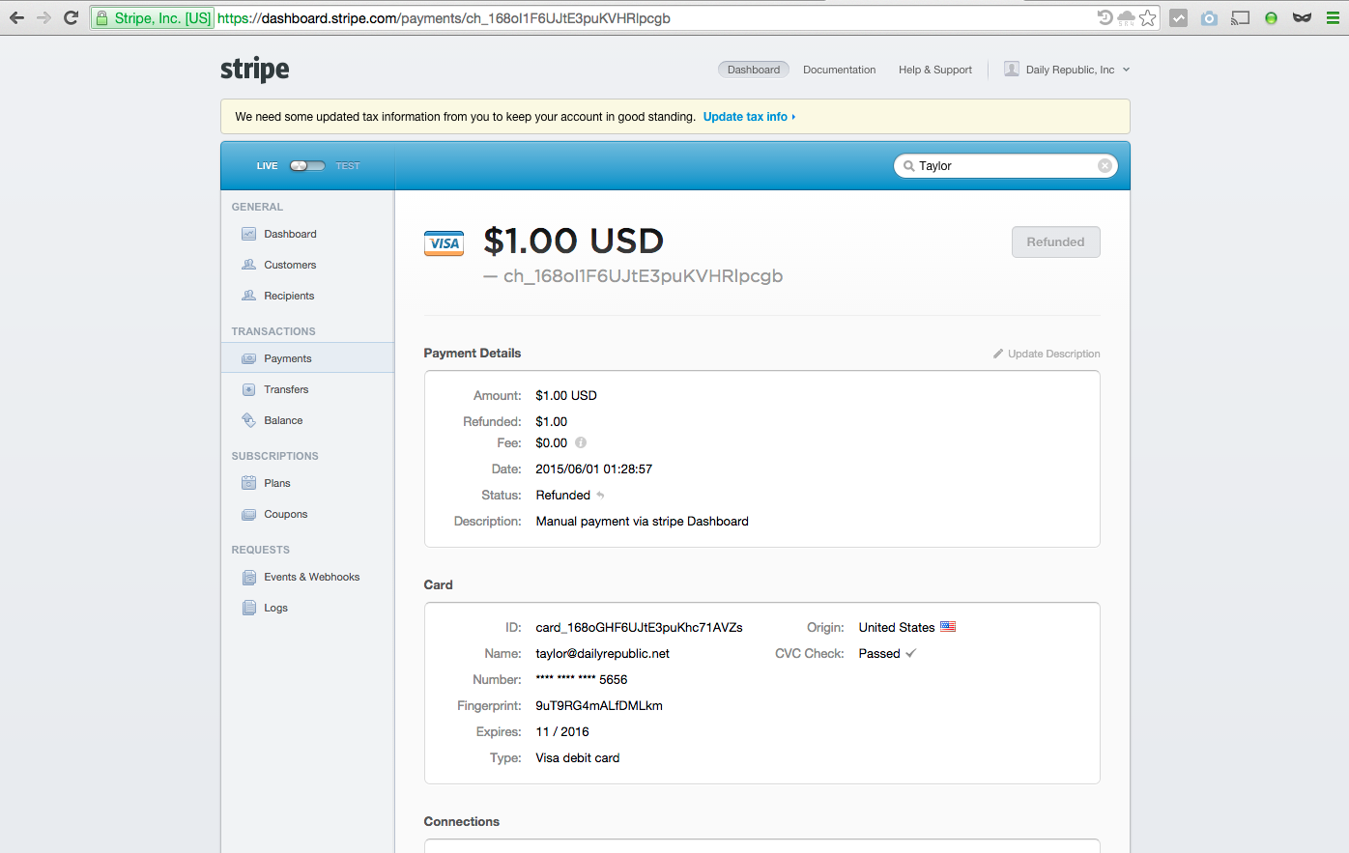Open the Transfers section icon
The image size is (1349, 853).
coord(248,389)
